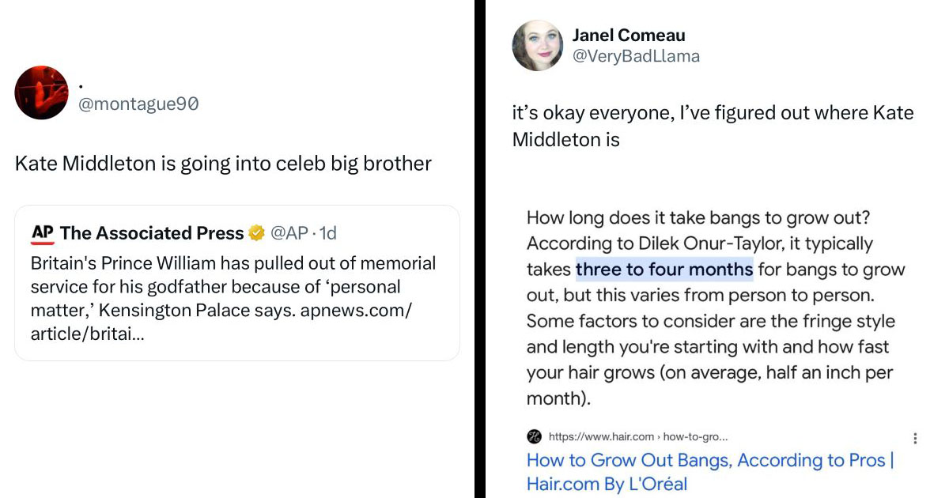Screen dimensions: 949x498
Task: Open the @VeryBadLlama handle
Action: (x=636, y=56)
